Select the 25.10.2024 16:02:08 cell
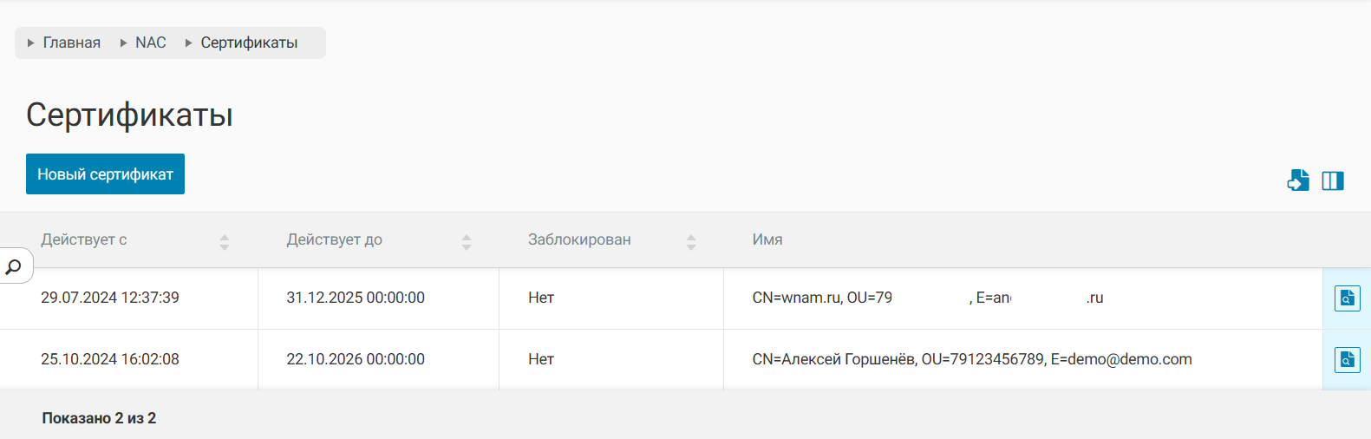Screen dimensions: 1371x439 tap(110, 359)
